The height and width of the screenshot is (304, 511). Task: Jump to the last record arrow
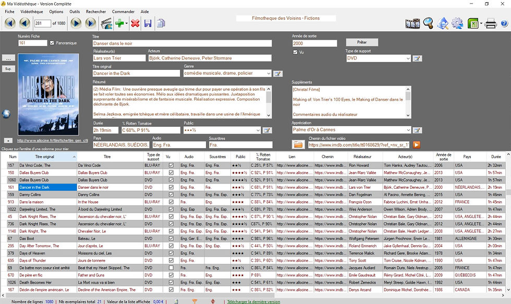(91, 23)
